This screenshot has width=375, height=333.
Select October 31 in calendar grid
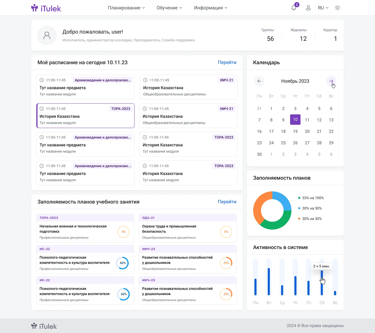(x=259, y=108)
